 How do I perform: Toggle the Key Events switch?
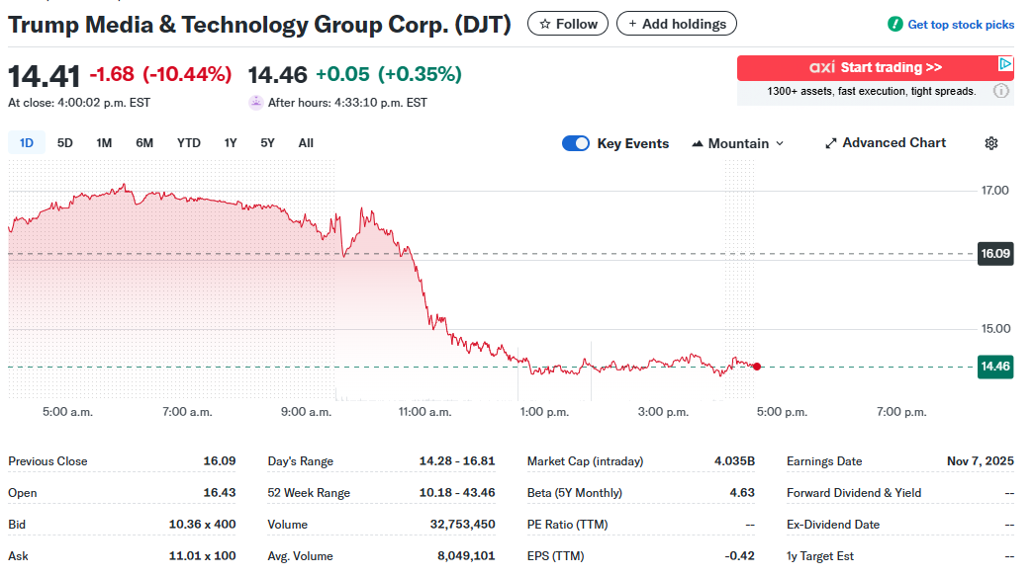point(576,143)
